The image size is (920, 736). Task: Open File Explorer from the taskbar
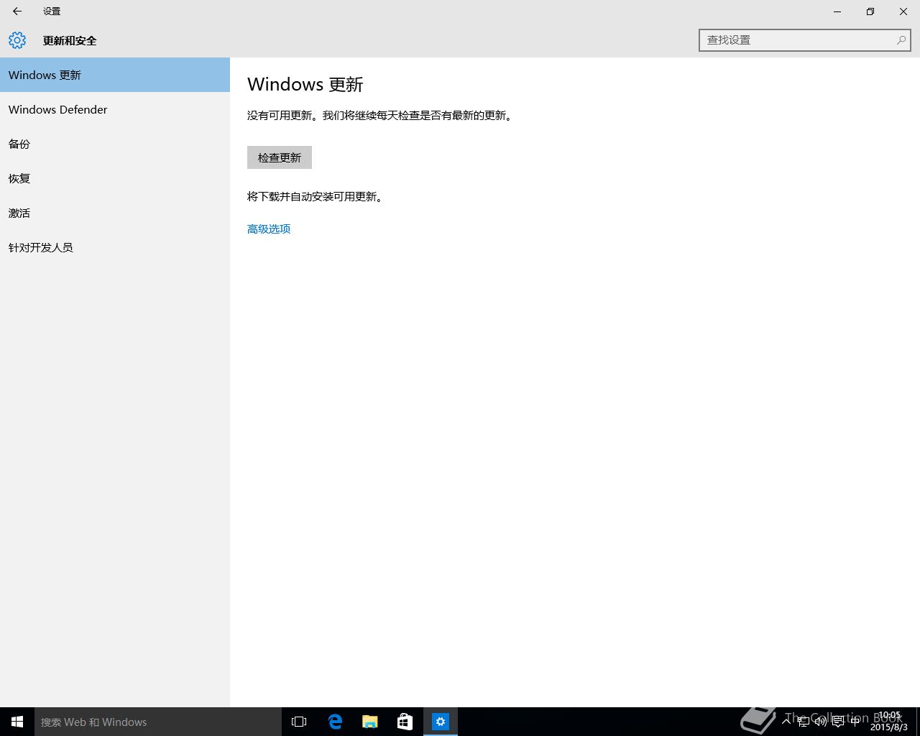tap(370, 722)
